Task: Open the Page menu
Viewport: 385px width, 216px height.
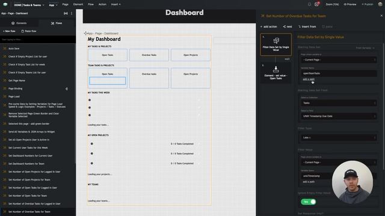Action: [x=66, y=4]
